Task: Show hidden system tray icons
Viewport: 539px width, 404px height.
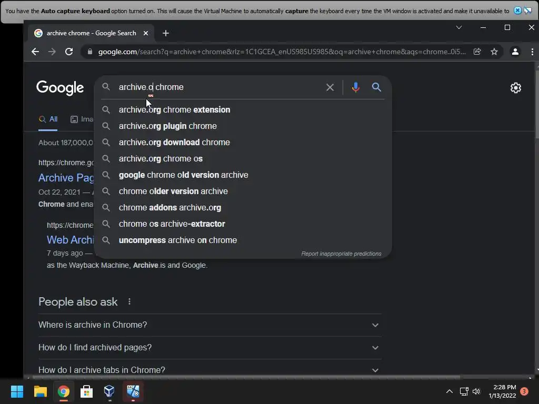Action: pos(450,391)
